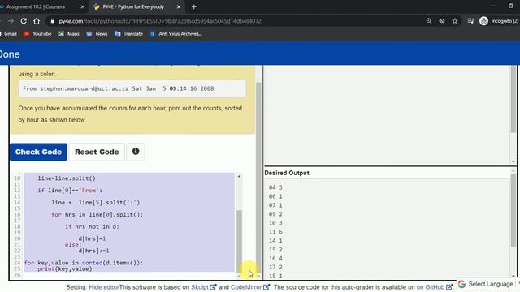Viewport: 520px width, 292px height.
Task: Open the News bookmark
Action: click(x=97, y=34)
